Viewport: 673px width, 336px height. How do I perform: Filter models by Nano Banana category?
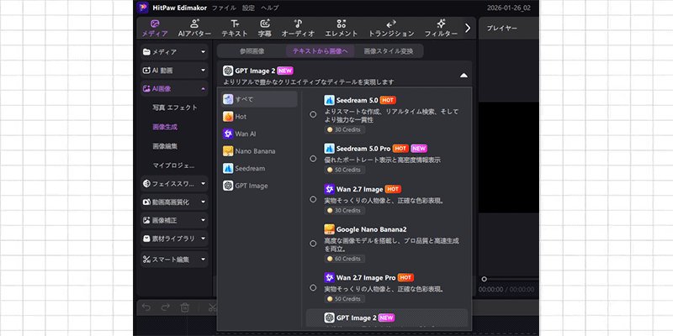[x=259, y=151]
